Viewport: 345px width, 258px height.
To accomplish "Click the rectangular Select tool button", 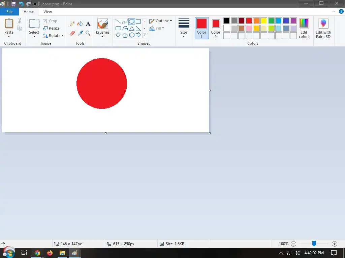I will click(34, 24).
